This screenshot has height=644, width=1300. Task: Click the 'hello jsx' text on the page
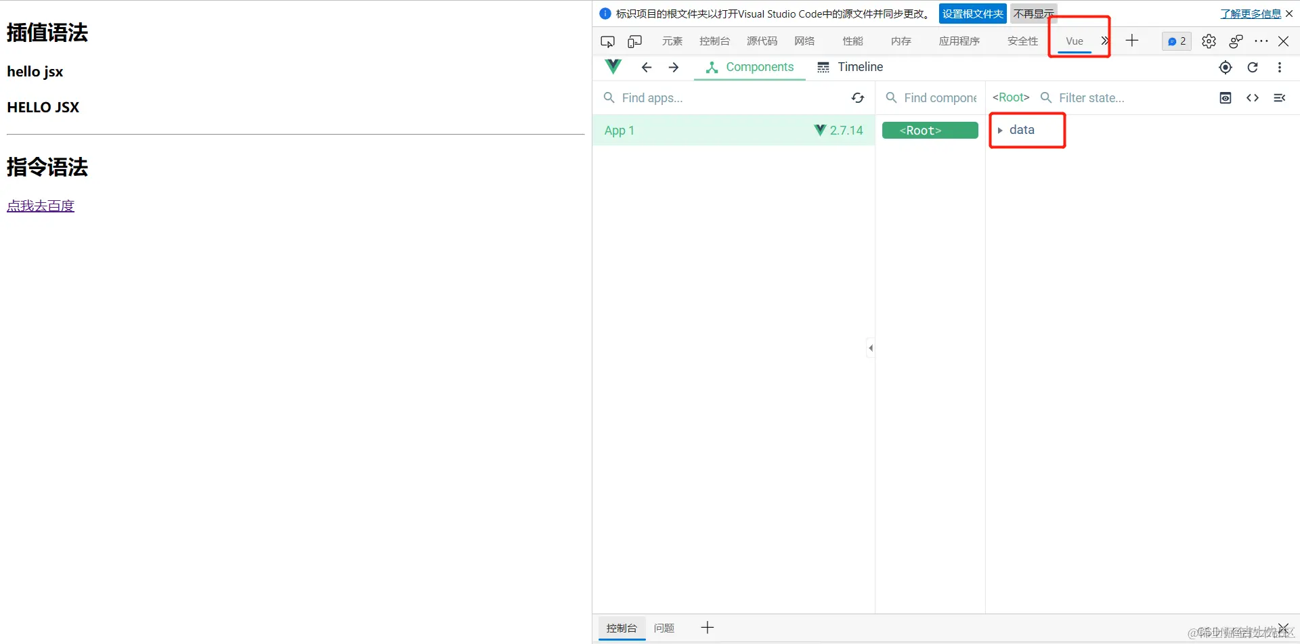tap(35, 72)
